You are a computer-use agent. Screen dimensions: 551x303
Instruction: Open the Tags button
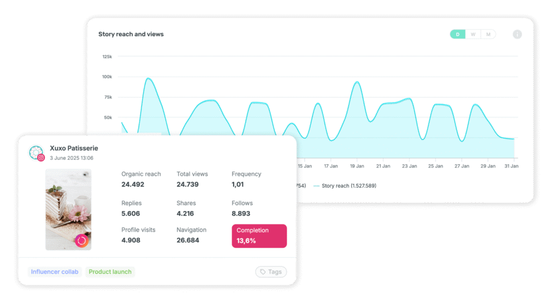tap(271, 272)
